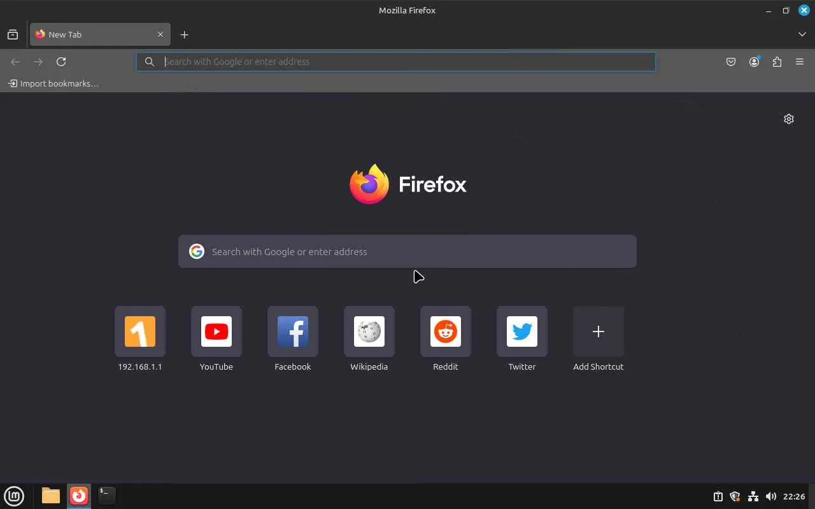This screenshot has height=509, width=815.
Task: Click the magnifier icon in address bar
Action: [150, 62]
